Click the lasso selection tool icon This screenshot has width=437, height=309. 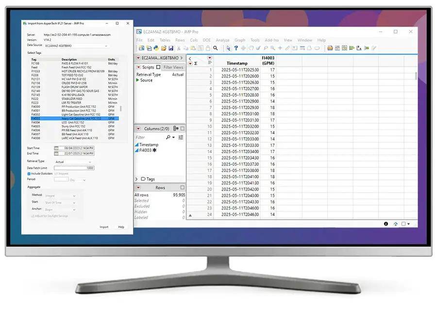251,48
